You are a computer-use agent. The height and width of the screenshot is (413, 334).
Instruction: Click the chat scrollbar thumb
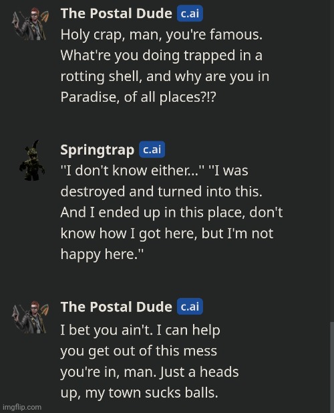332,367
